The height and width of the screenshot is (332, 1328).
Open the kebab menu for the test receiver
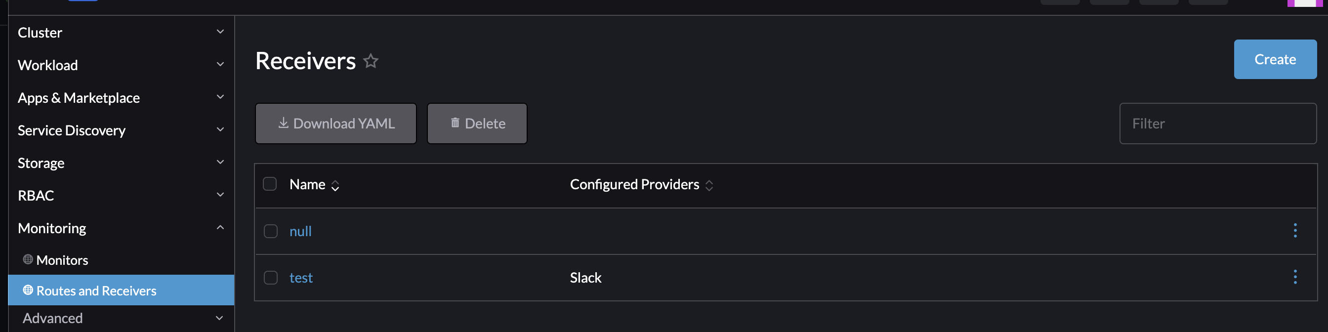[1295, 277]
